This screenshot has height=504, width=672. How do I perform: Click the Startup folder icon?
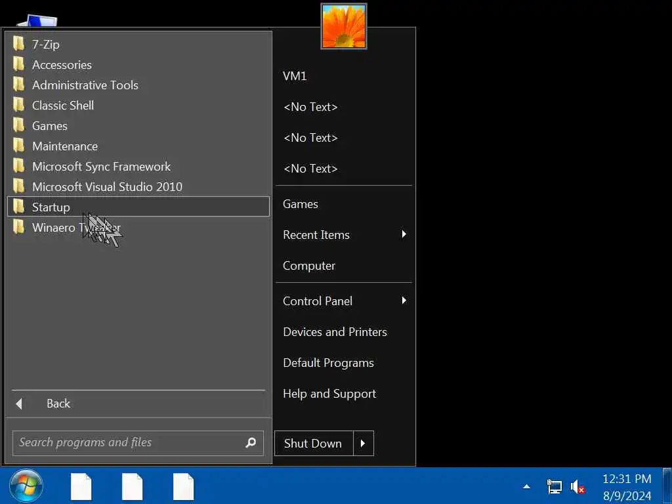(19, 207)
